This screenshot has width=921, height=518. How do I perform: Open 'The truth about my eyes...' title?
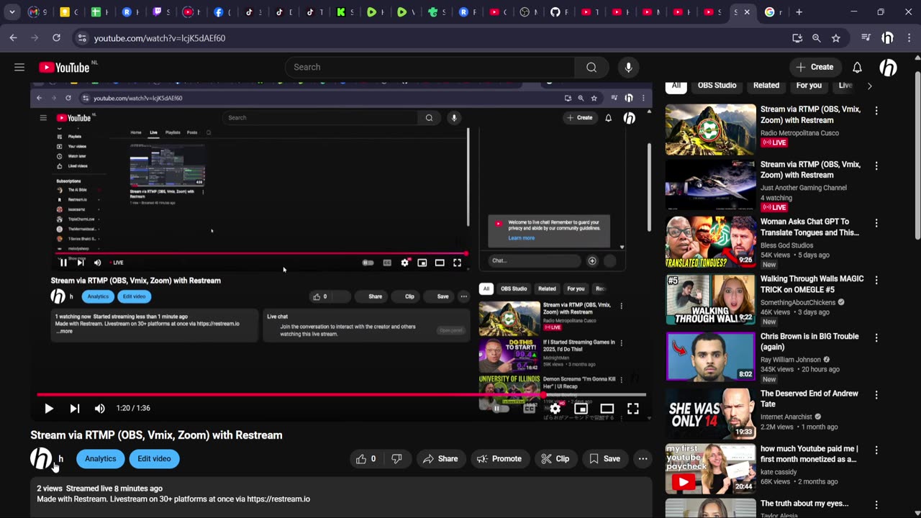(x=804, y=504)
